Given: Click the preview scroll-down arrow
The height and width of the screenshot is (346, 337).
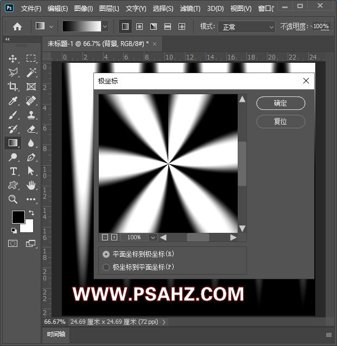Looking at the screenshot, I should point(243,229).
